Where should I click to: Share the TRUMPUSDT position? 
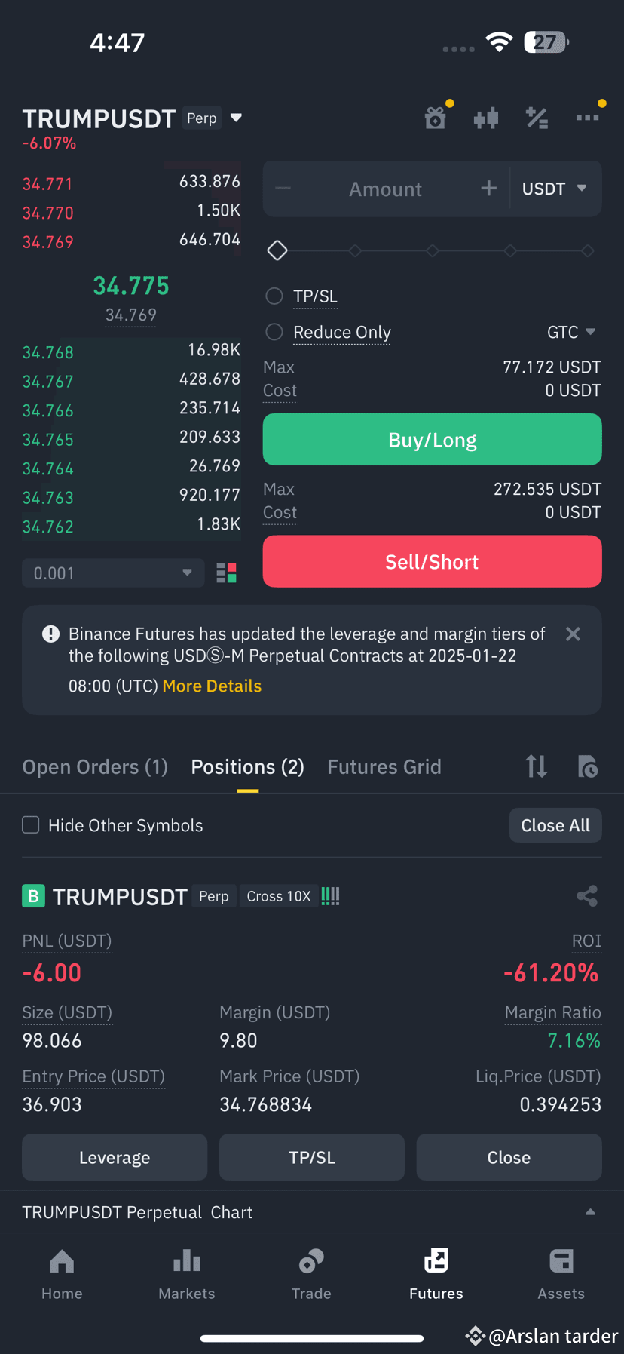click(x=587, y=896)
